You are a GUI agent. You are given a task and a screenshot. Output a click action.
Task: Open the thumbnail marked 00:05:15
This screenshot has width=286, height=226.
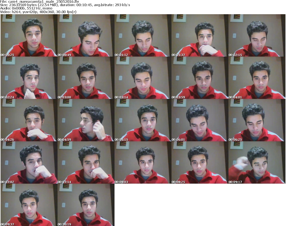click(143, 120)
